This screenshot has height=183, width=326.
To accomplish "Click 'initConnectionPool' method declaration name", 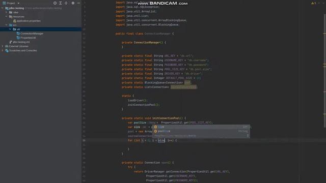I will [x=166, y=118].
